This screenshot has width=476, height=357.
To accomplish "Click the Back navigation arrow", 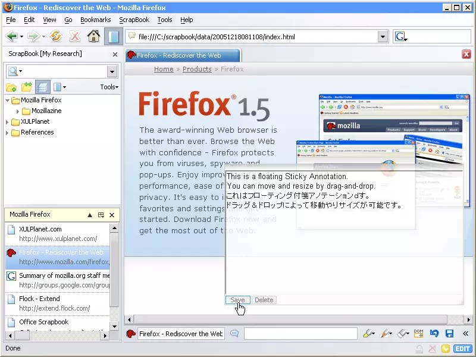I will tap(11, 36).
